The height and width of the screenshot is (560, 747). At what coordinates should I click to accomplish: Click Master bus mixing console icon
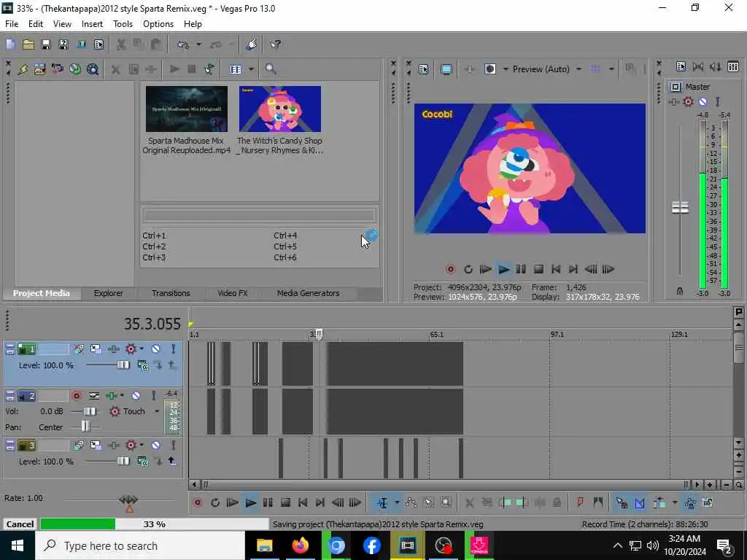(x=734, y=66)
